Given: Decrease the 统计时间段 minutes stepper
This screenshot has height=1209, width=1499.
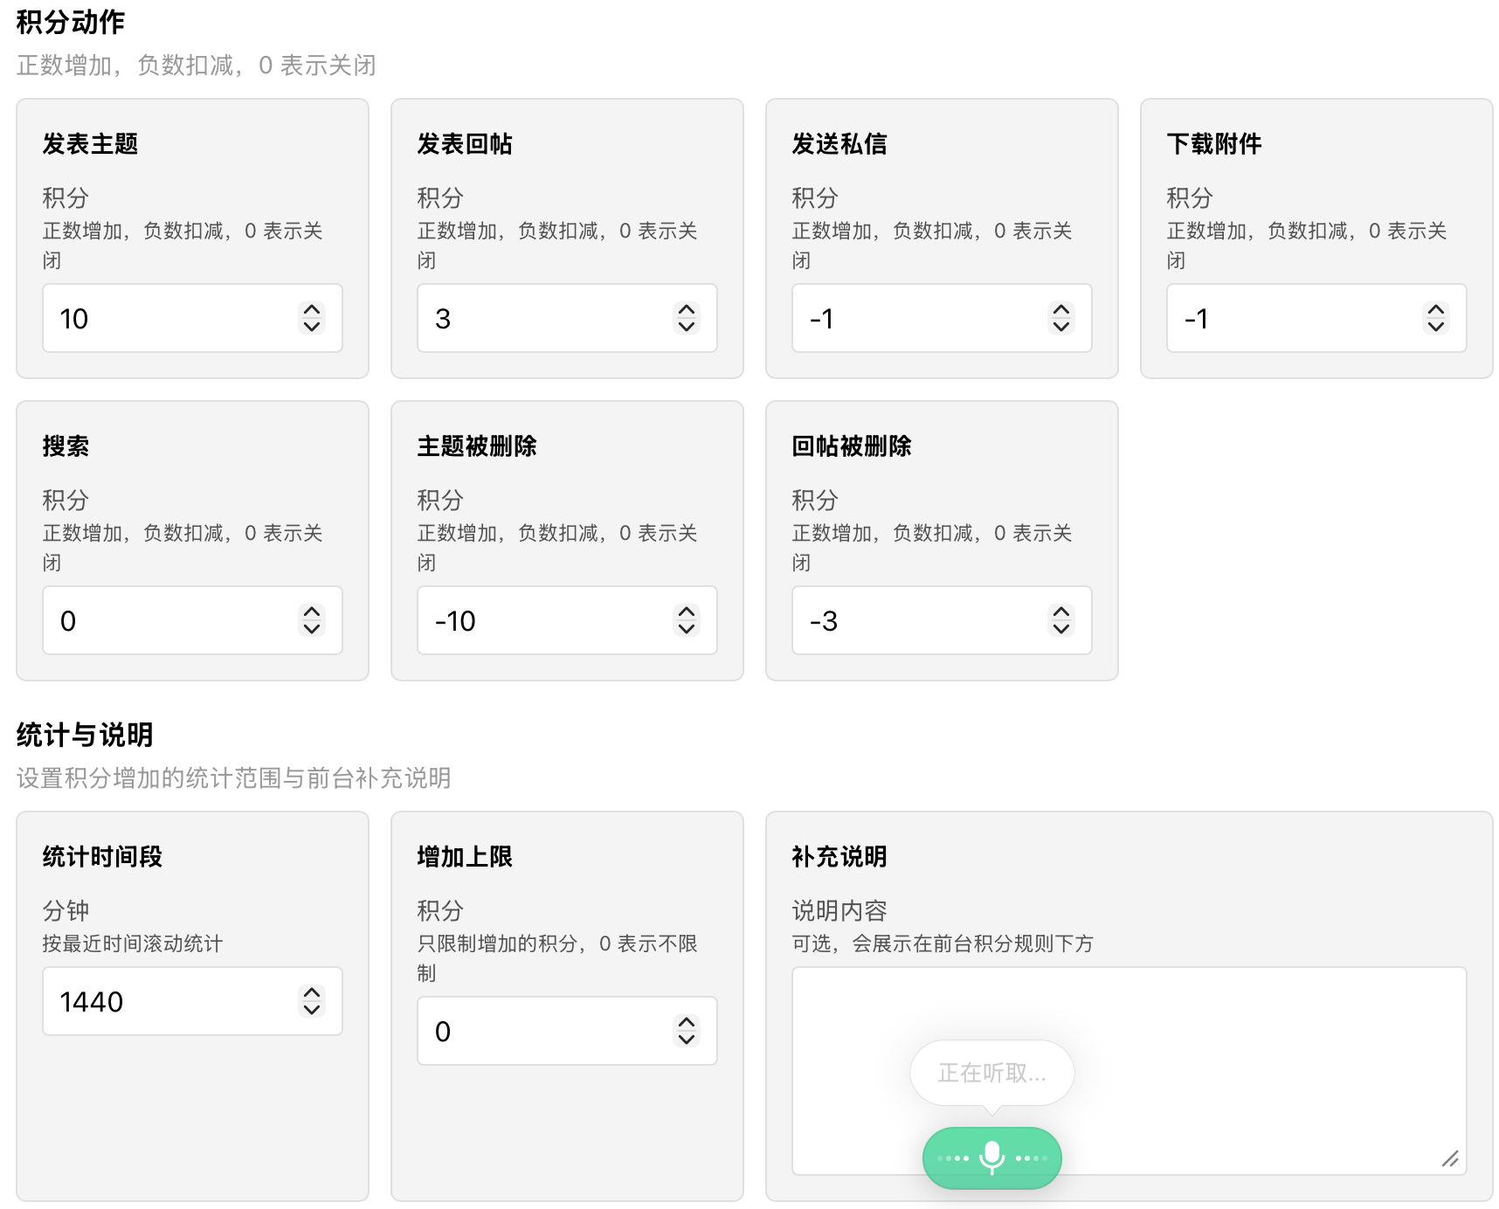Looking at the screenshot, I should coord(312,1009).
